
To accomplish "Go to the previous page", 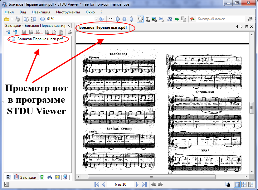I will [x=104, y=184].
